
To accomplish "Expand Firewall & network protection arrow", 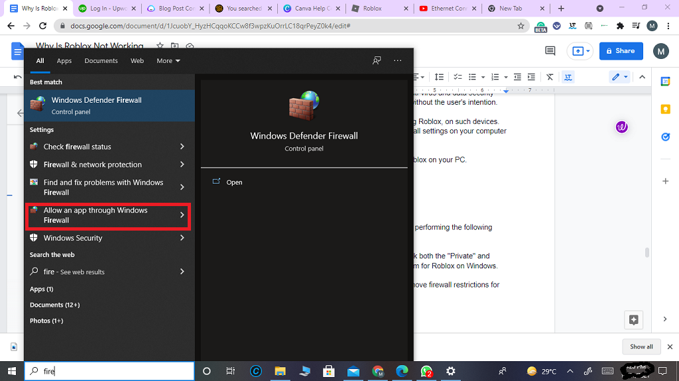I will tap(182, 164).
